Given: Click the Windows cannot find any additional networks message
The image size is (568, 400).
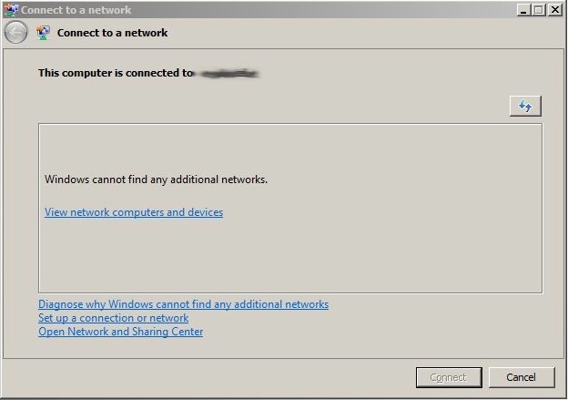Looking at the screenshot, I should (157, 179).
